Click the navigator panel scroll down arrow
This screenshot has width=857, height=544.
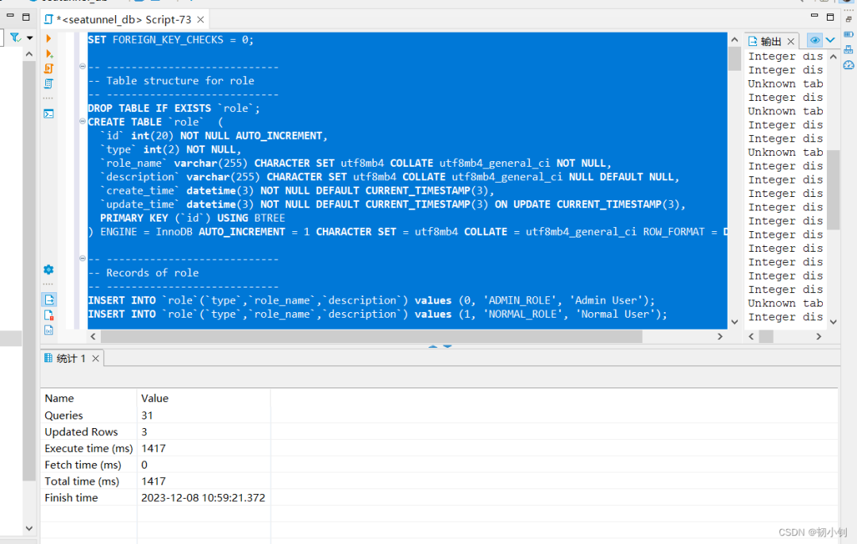click(29, 528)
